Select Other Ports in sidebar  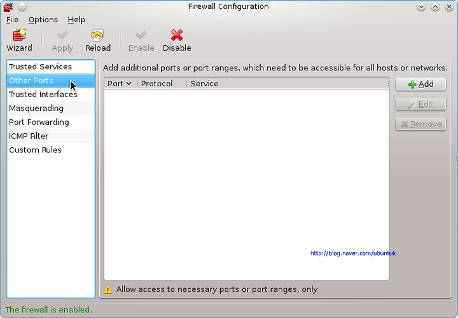[51, 81]
